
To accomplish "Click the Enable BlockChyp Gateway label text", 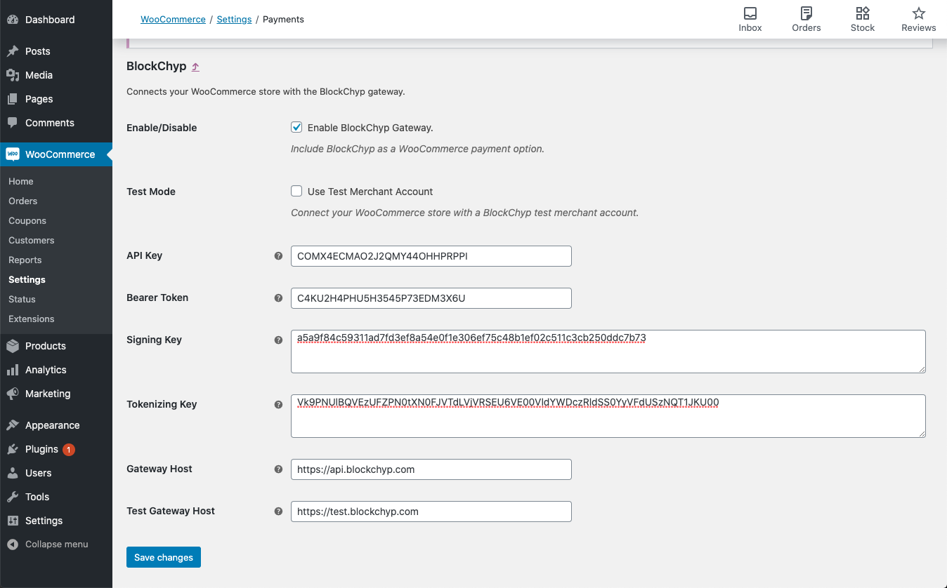I will (370, 128).
